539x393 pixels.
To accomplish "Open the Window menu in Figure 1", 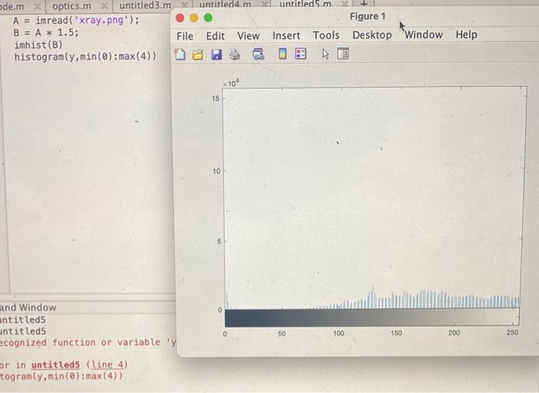I will coord(423,35).
